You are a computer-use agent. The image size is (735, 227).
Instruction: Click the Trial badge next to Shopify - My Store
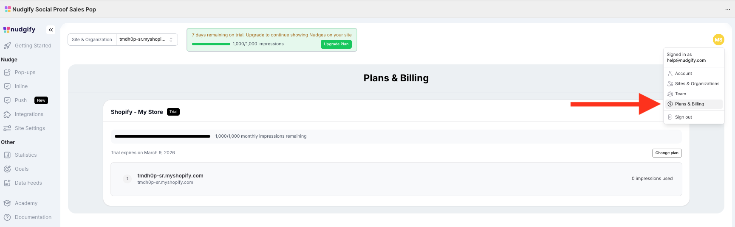point(173,112)
